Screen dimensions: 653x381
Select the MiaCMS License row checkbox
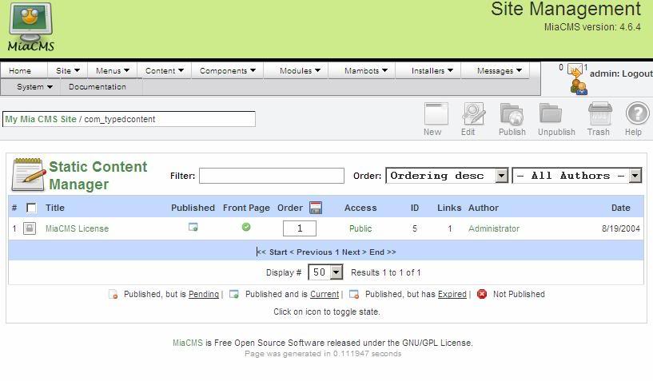coord(29,228)
